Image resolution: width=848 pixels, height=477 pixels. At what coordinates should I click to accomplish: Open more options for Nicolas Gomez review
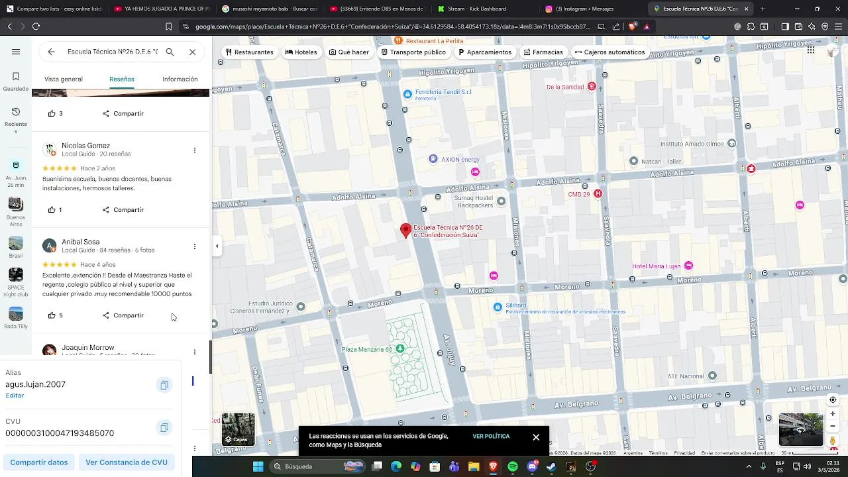pyautogui.click(x=194, y=150)
